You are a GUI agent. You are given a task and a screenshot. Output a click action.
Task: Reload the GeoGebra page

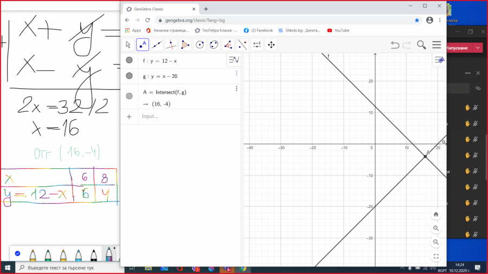click(x=147, y=20)
